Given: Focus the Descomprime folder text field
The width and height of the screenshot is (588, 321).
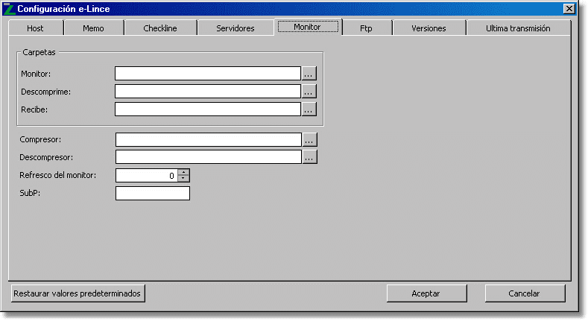Looking at the screenshot, I should click(x=208, y=92).
